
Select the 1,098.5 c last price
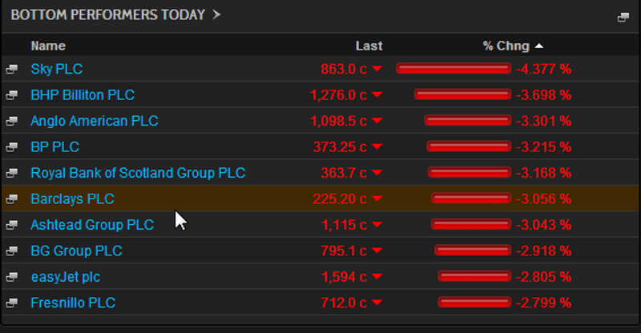(338, 121)
